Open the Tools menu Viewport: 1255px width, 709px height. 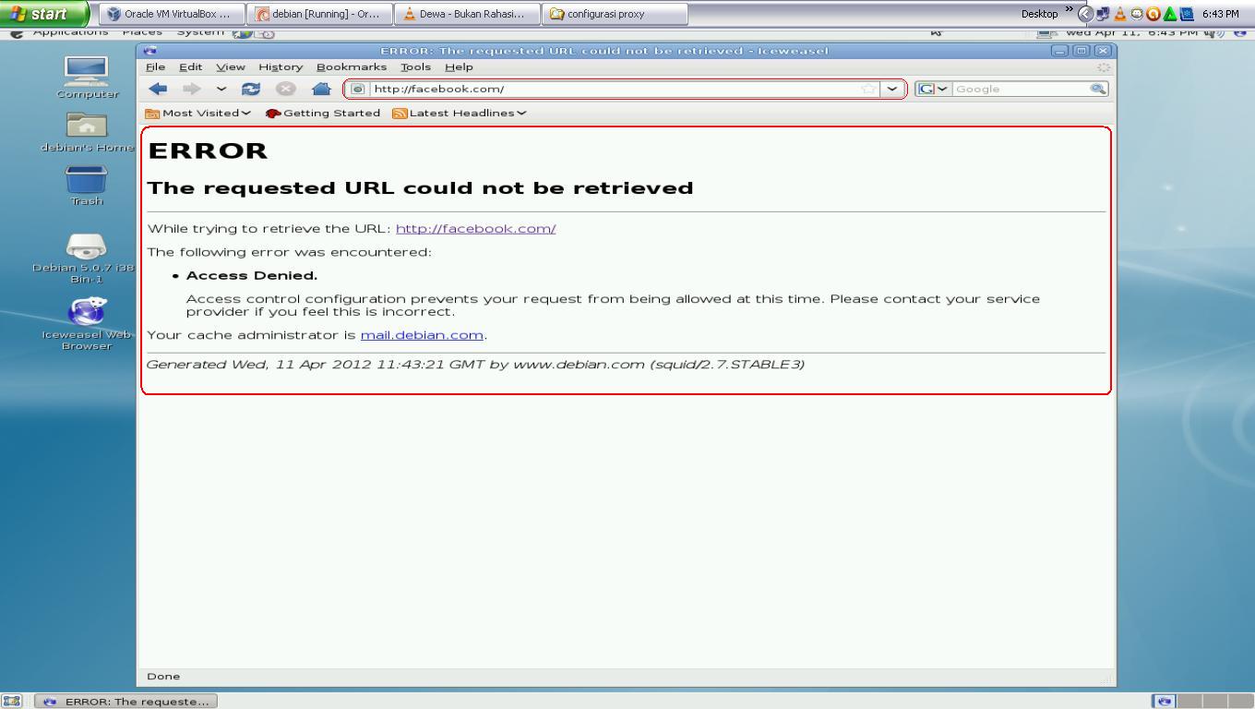tap(415, 66)
